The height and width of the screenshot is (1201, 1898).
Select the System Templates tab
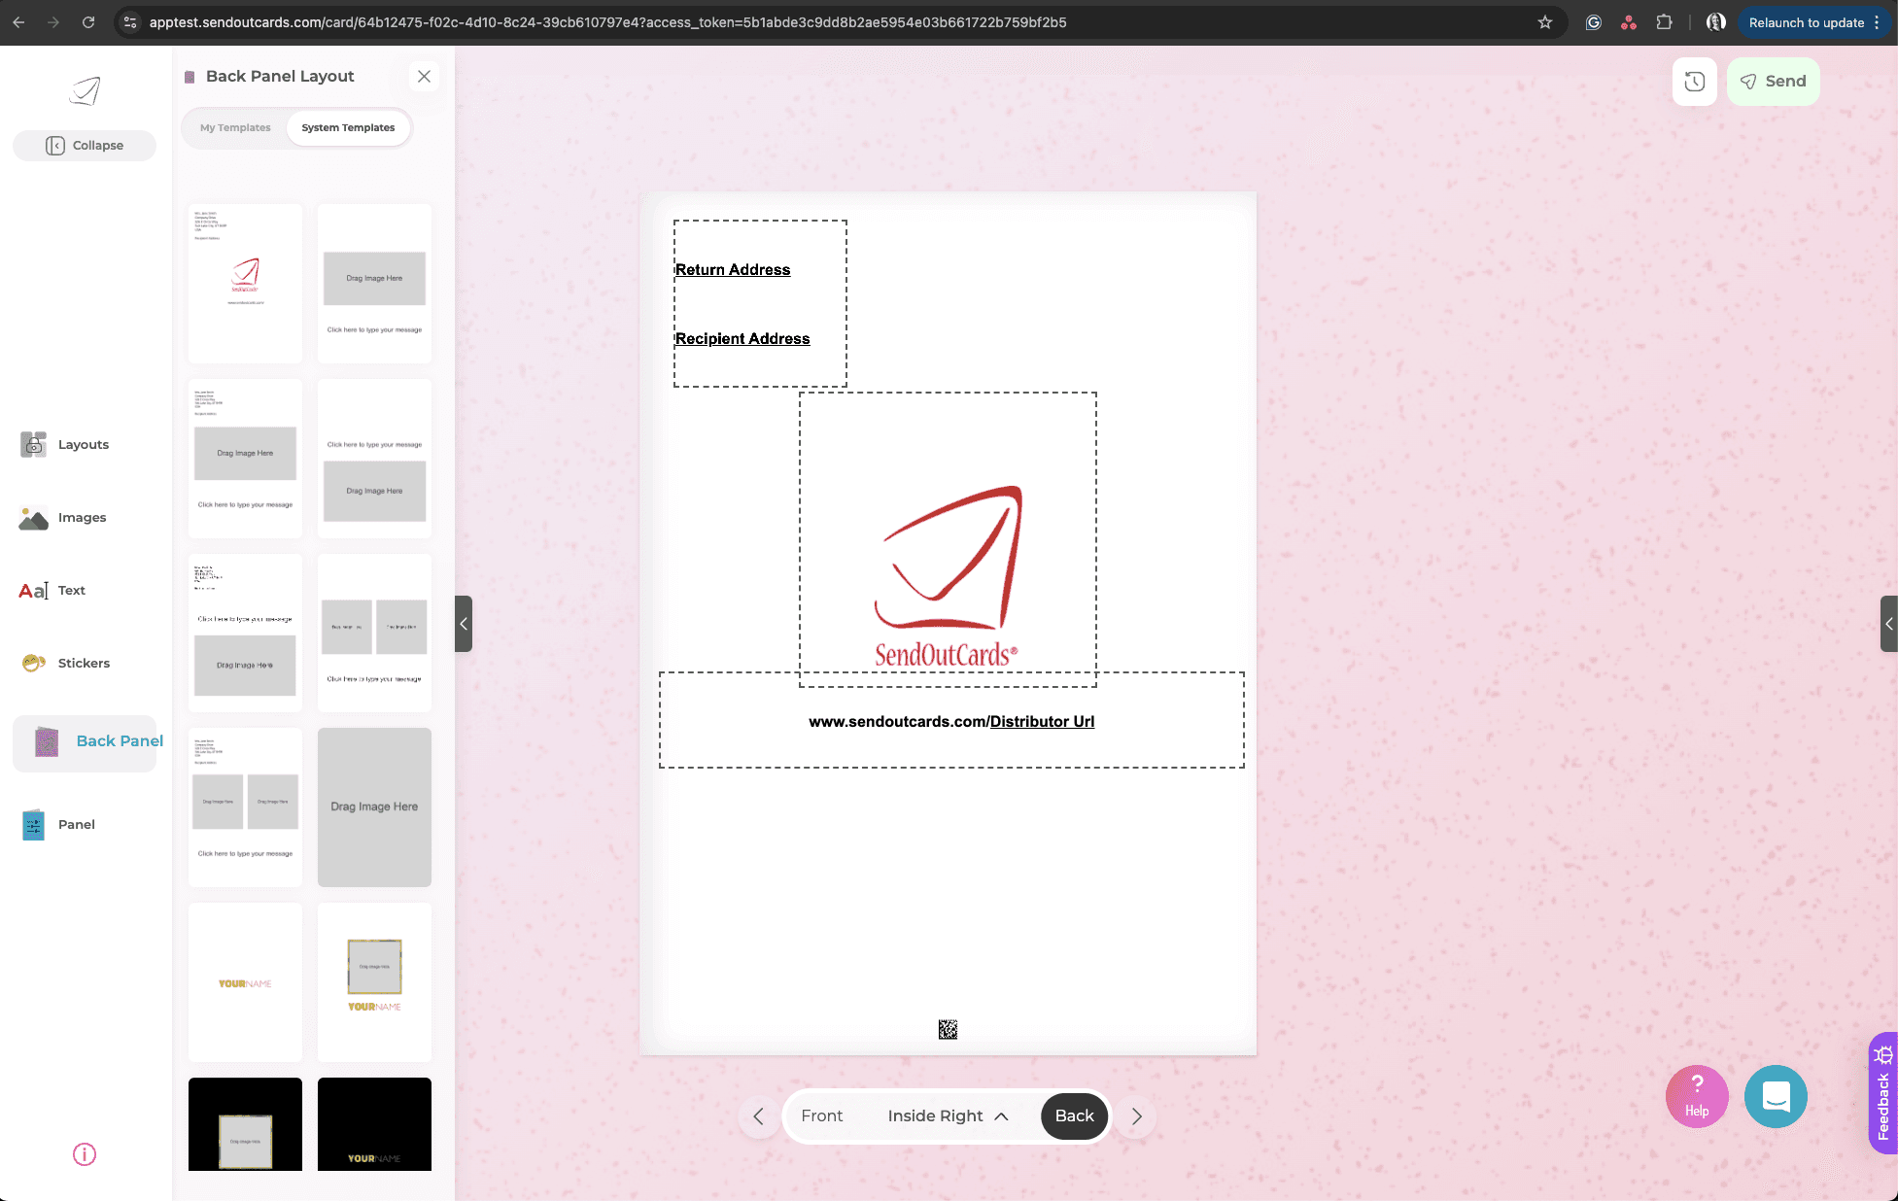[x=348, y=127]
